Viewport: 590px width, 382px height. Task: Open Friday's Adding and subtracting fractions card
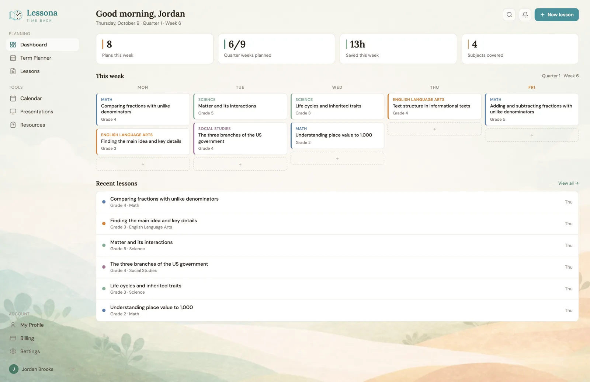532,109
